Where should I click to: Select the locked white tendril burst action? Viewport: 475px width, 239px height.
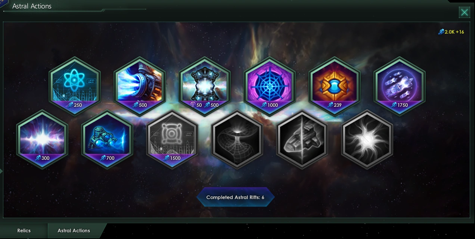pos(367,139)
